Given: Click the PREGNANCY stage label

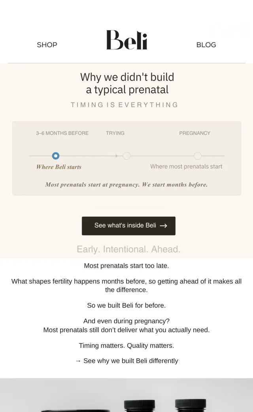Looking at the screenshot, I should coord(195,133).
